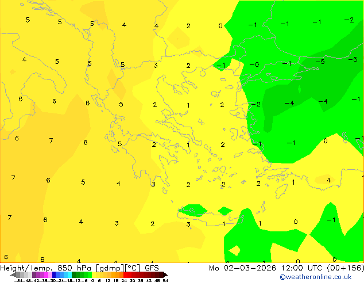Pick the dark blue legend swatch at -30
The width and height of the screenshot is (364, 282).
tap(54, 275)
